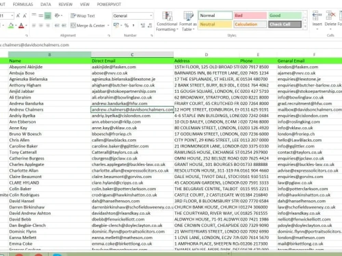Expand the Orientation dropdown arrow
This screenshot has height=256, width=342.
point(62,16)
